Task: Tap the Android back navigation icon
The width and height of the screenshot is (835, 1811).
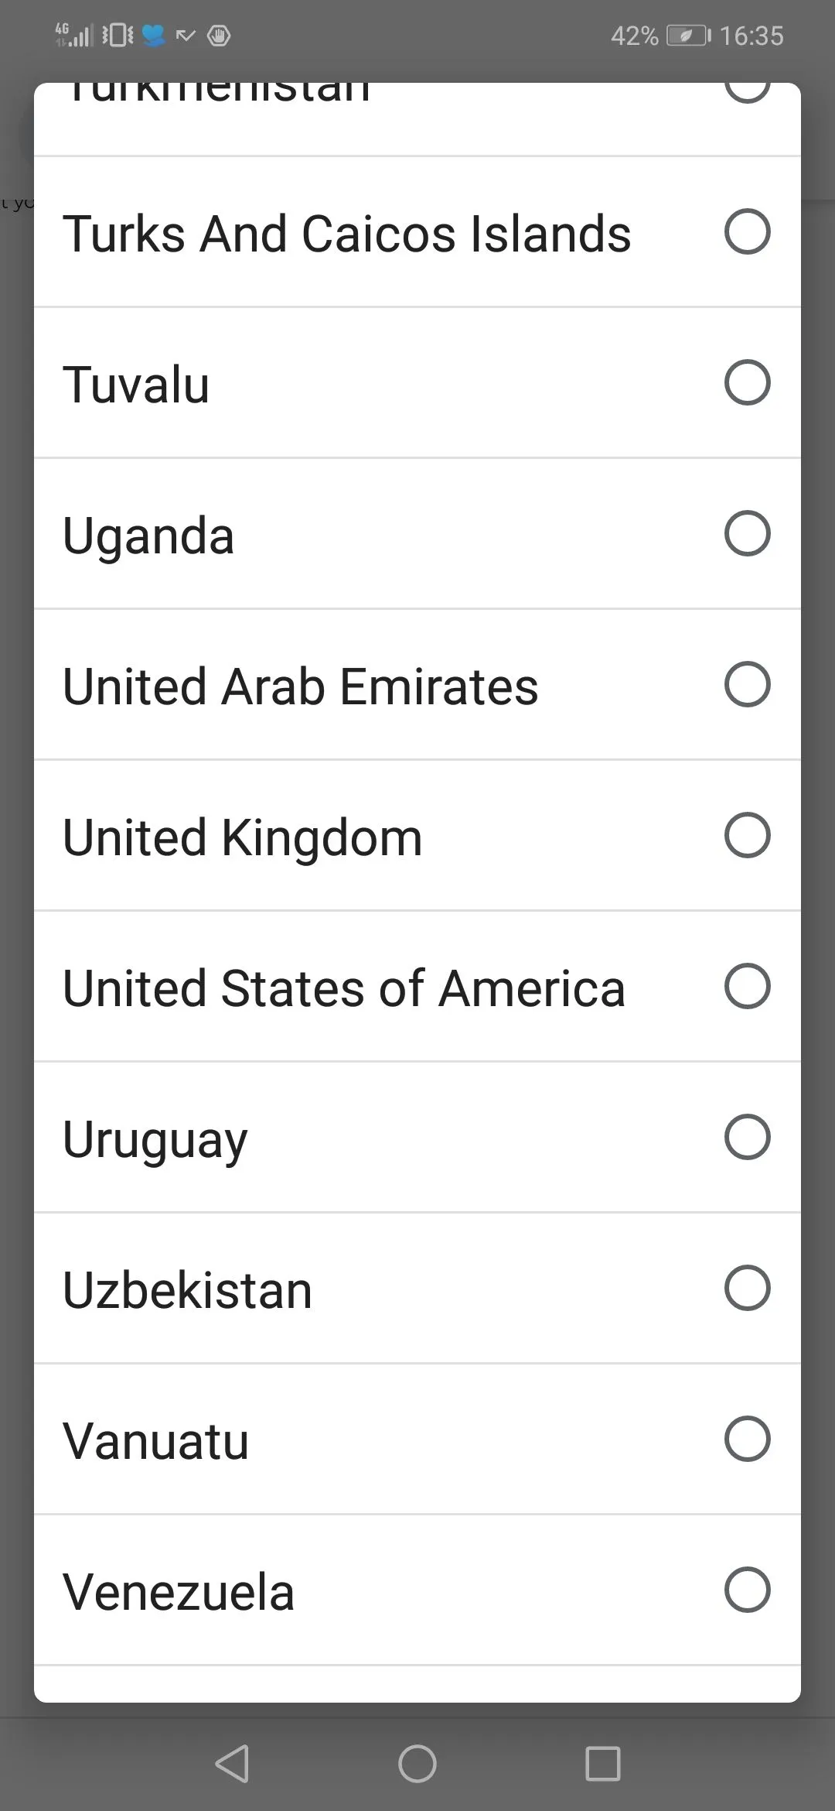Action: (x=232, y=1764)
